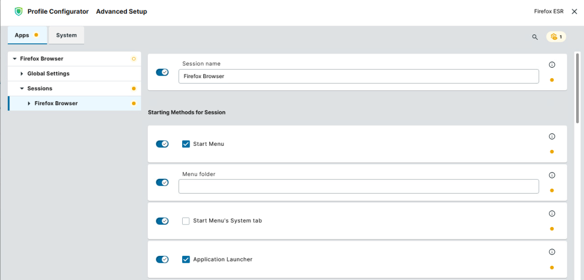Open info icon for Start Menu's System tab
584x280 pixels.
pos(552,214)
